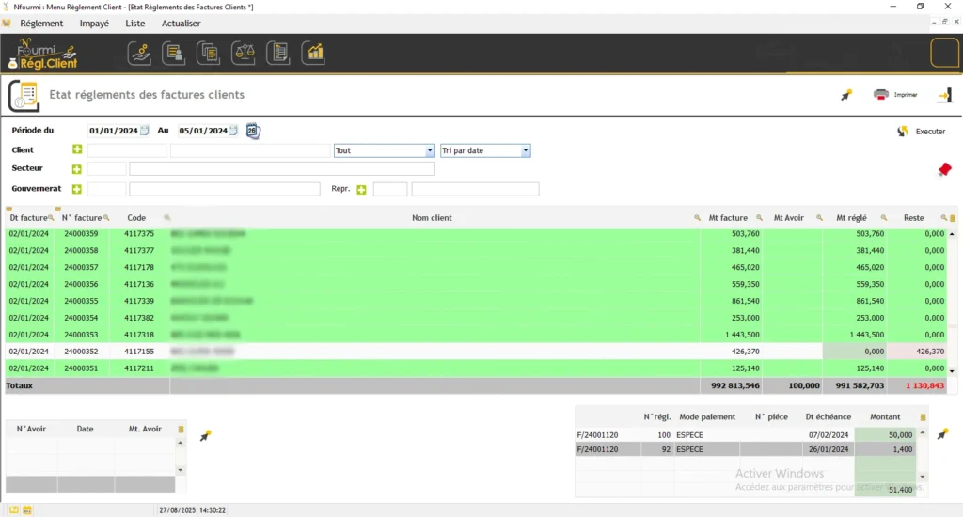Click magnifier left of Reste header
The width and height of the screenshot is (963, 517).
point(884,218)
